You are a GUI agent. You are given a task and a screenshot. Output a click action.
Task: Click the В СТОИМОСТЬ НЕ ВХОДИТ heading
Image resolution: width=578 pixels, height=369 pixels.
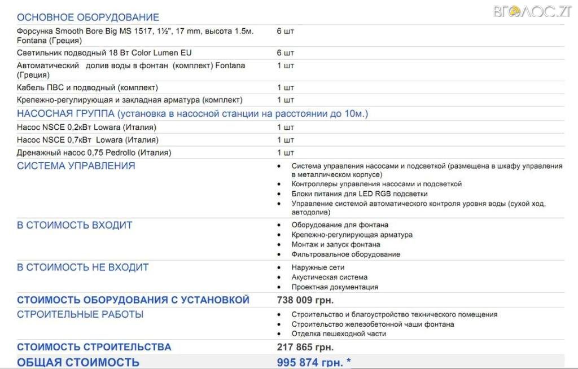point(82,267)
